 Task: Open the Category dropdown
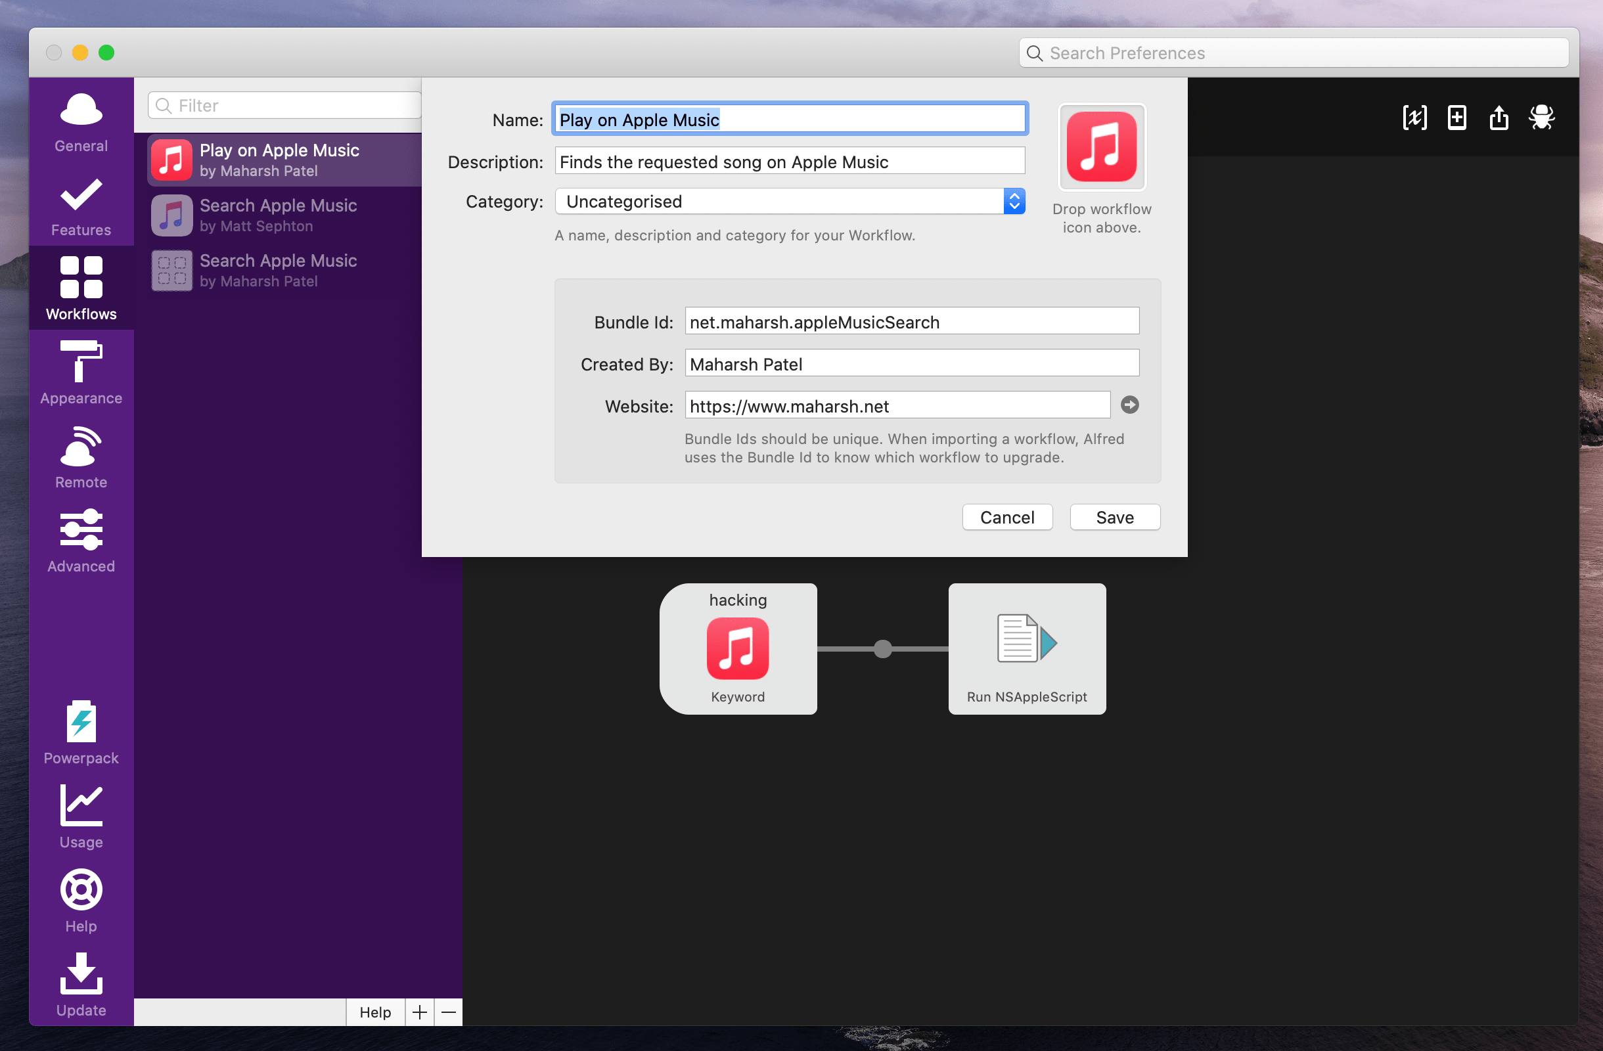coord(790,201)
